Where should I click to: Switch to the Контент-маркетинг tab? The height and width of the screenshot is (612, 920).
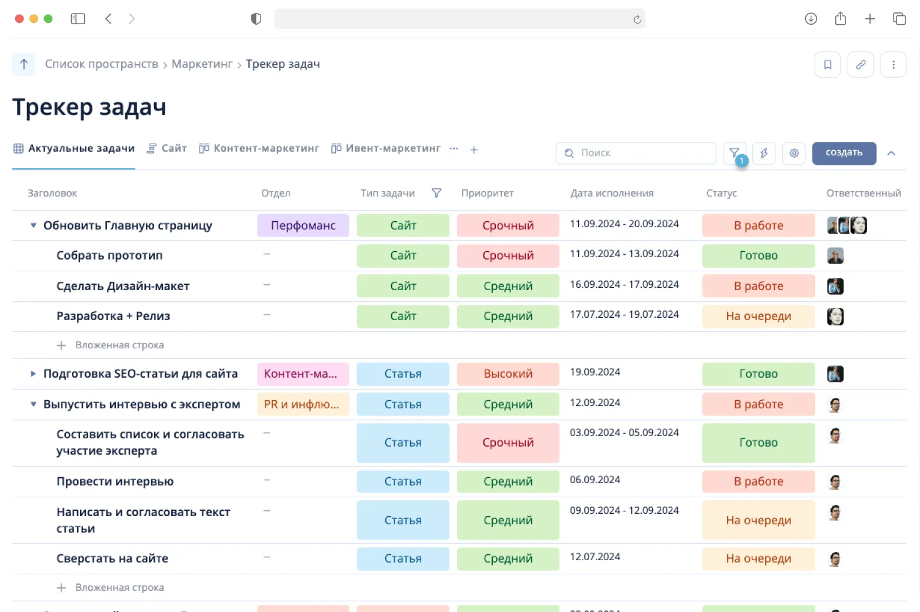[259, 148]
